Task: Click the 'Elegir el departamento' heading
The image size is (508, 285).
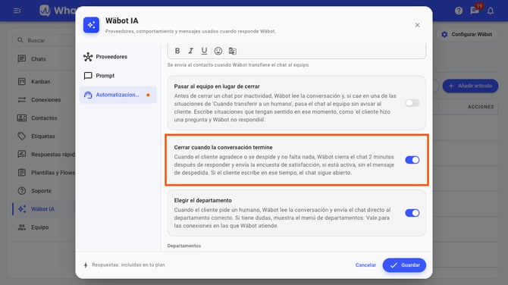Action: click(202, 200)
